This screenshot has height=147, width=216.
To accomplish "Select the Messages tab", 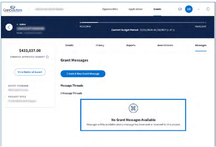I will pyautogui.click(x=201, y=45).
